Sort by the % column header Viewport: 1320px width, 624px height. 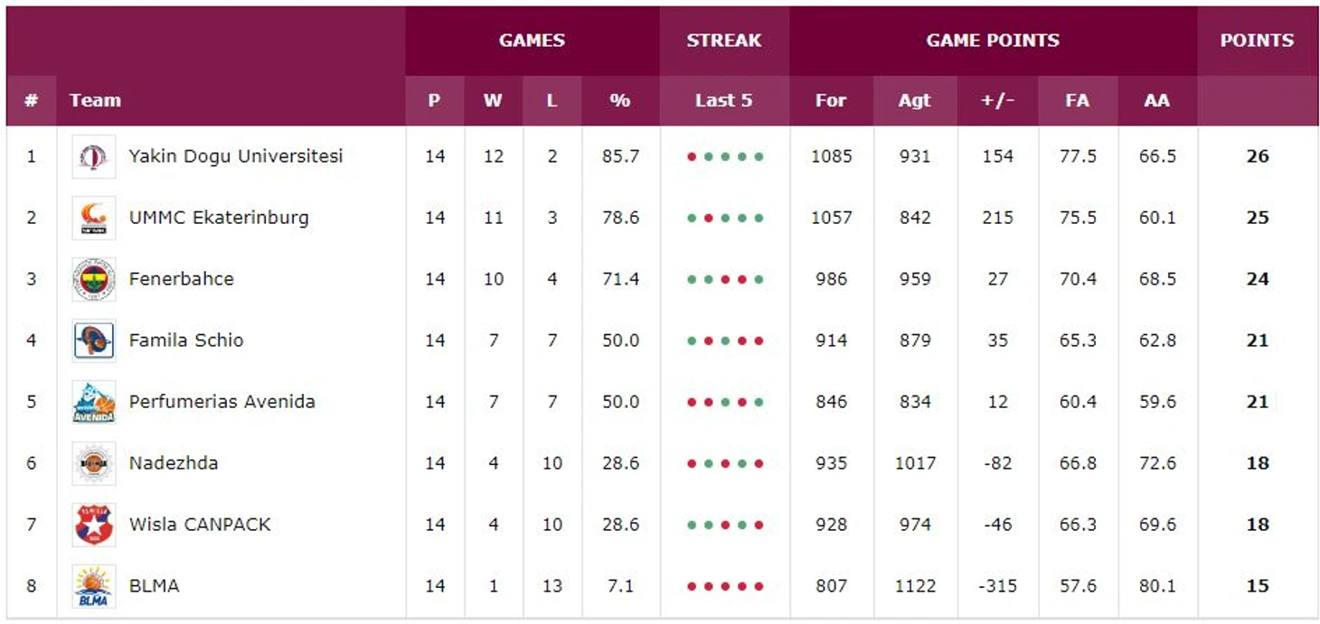point(620,100)
